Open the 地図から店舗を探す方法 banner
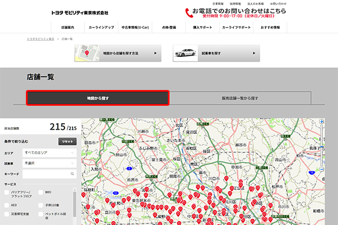338x225 pixels. pos(118,53)
